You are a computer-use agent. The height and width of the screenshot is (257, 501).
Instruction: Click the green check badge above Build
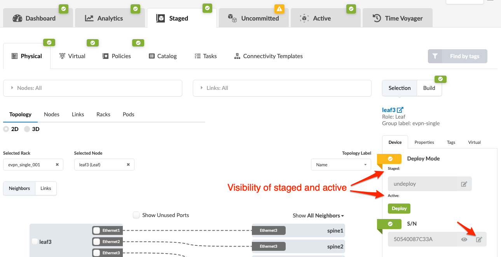(x=440, y=79)
